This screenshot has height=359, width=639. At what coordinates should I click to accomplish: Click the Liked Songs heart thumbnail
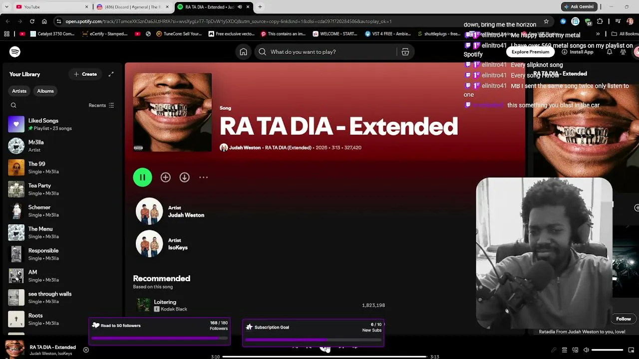click(x=16, y=124)
